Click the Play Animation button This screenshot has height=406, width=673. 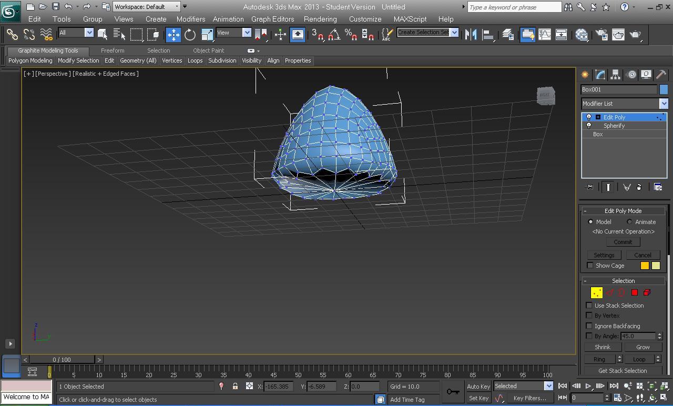pos(588,387)
